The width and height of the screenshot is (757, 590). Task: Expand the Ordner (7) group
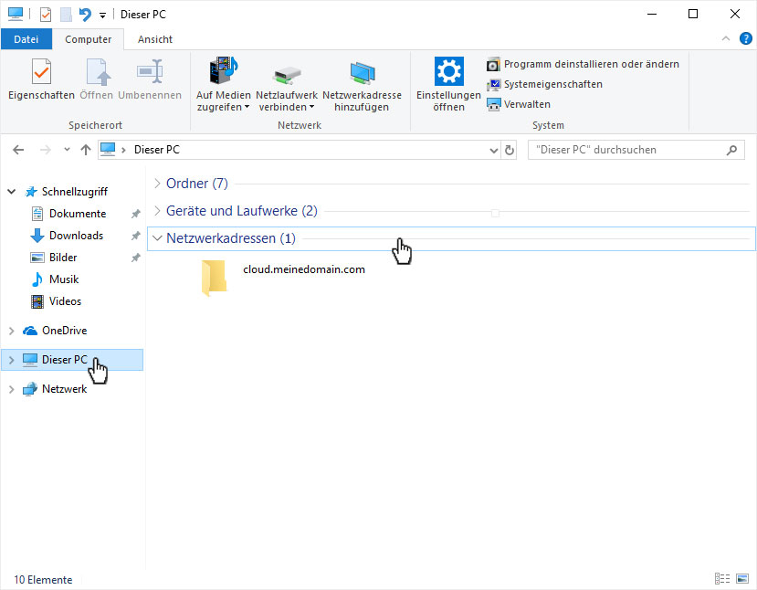(157, 184)
